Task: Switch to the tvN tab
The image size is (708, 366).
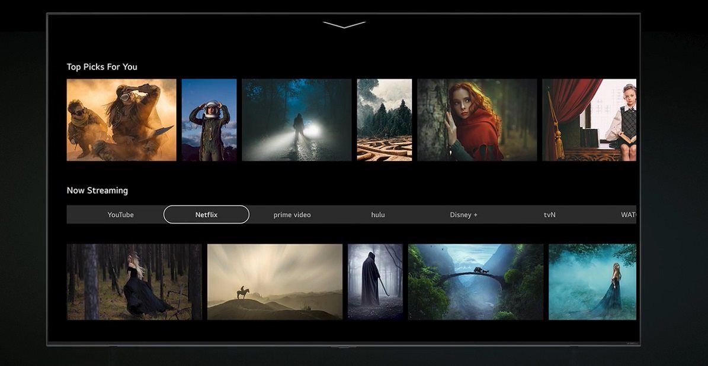Action: (549, 215)
